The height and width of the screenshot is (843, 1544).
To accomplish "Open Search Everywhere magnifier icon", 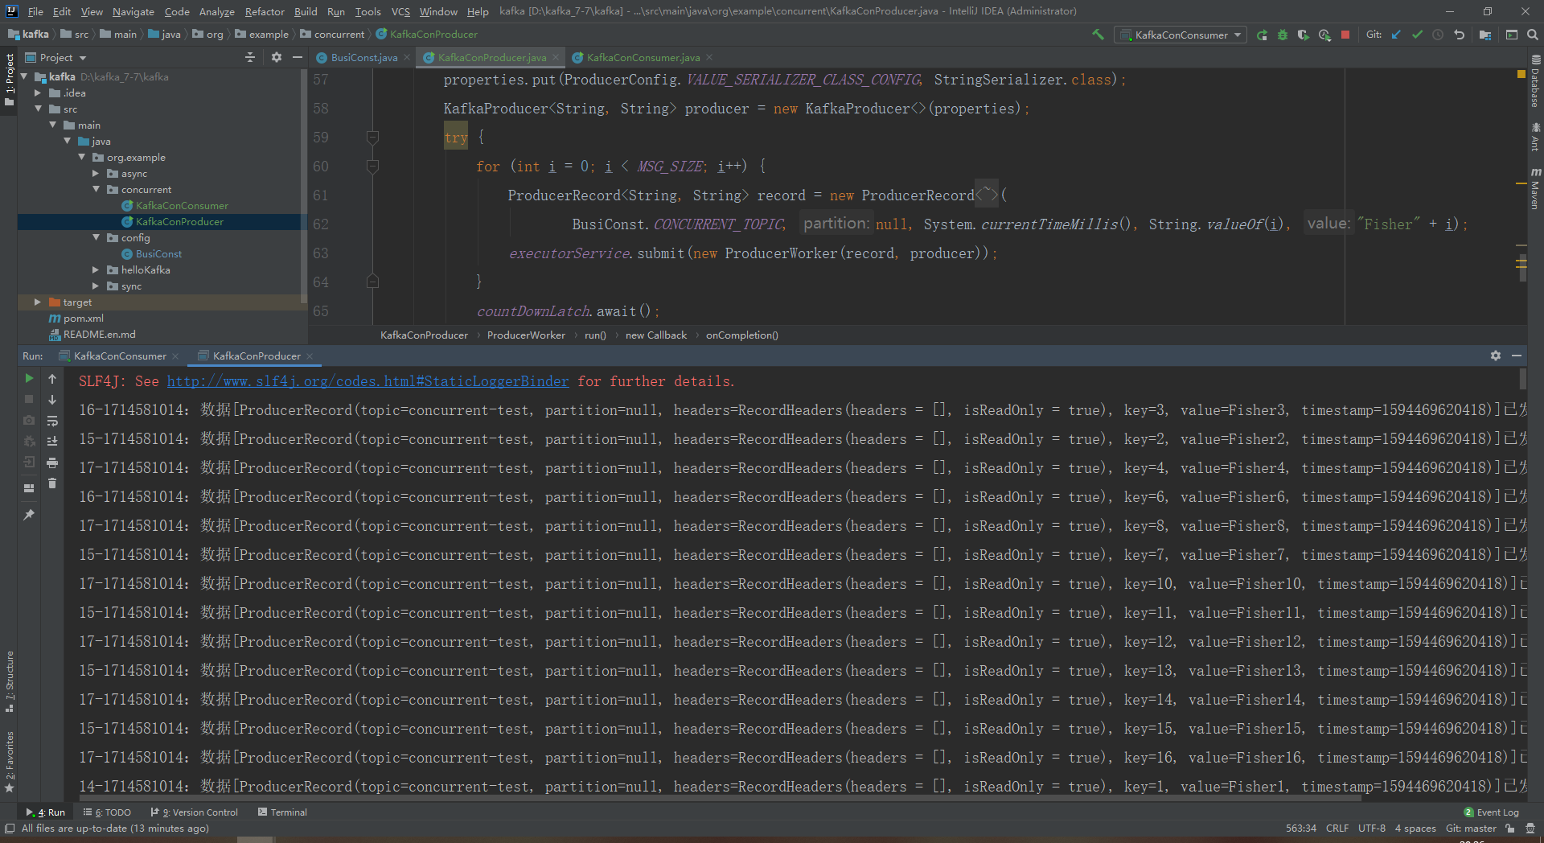I will tap(1533, 35).
